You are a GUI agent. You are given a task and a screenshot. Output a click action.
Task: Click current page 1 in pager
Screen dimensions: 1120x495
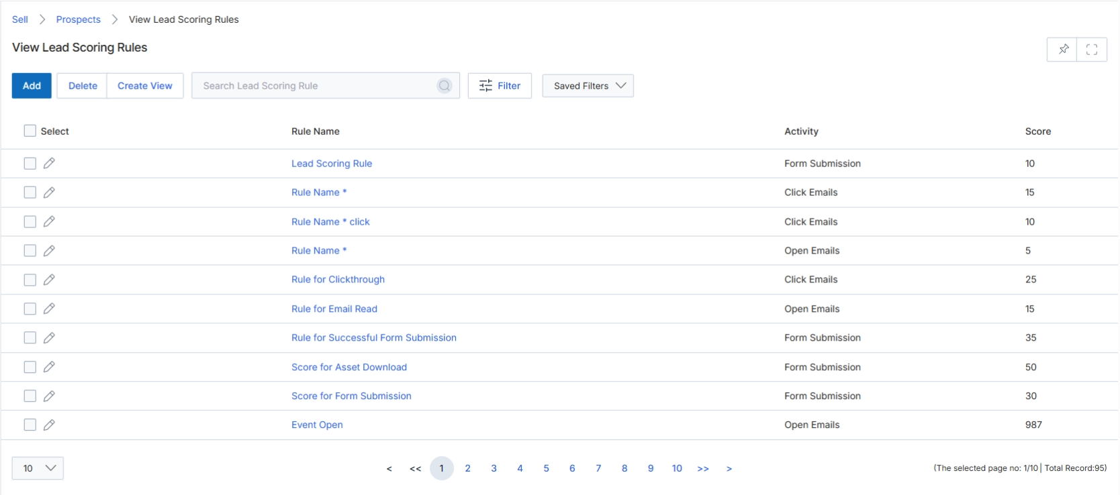(441, 468)
